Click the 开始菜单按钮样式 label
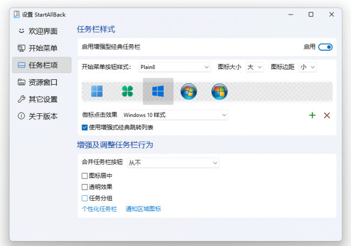 click(x=106, y=67)
